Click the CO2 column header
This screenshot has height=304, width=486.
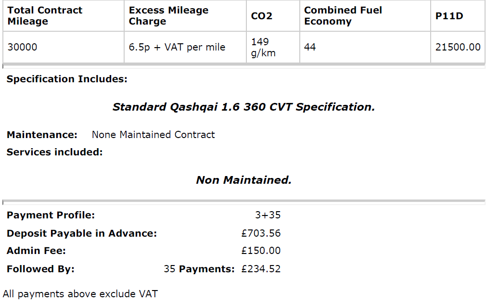coord(262,16)
